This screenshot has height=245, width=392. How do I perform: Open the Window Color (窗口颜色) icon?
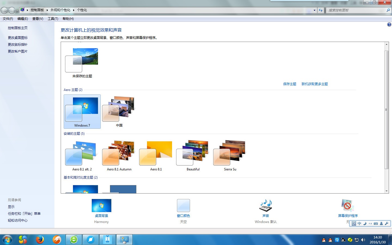[183, 206]
